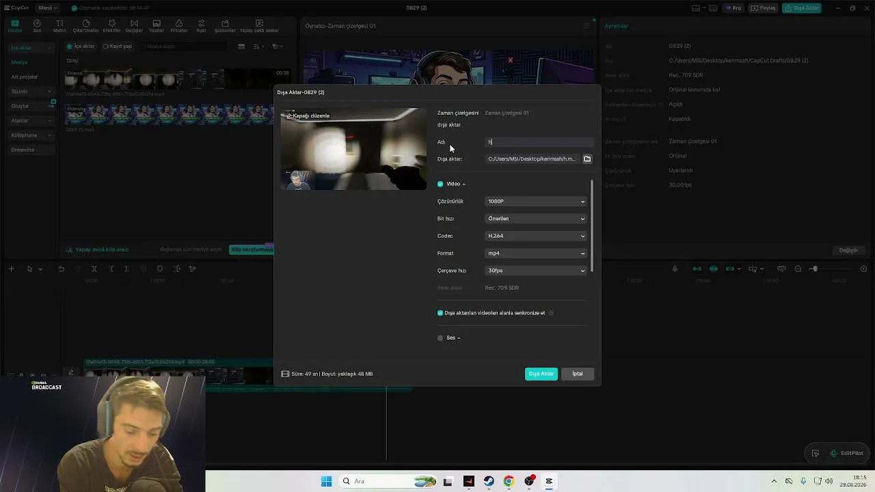875x492 pixels.
Task: Click the CapCut icon on the taskbar
Action: click(549, 481)
